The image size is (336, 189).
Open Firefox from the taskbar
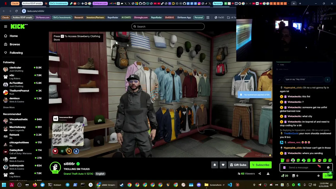pos(35,185)
